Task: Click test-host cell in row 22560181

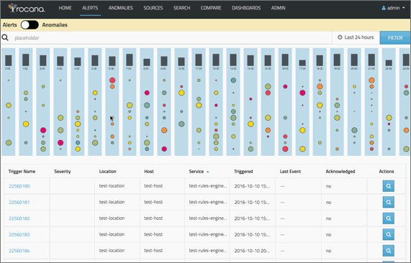Action: point(153,202)
